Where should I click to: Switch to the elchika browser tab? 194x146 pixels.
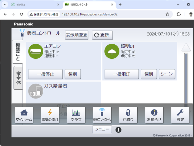pos(35,5)
